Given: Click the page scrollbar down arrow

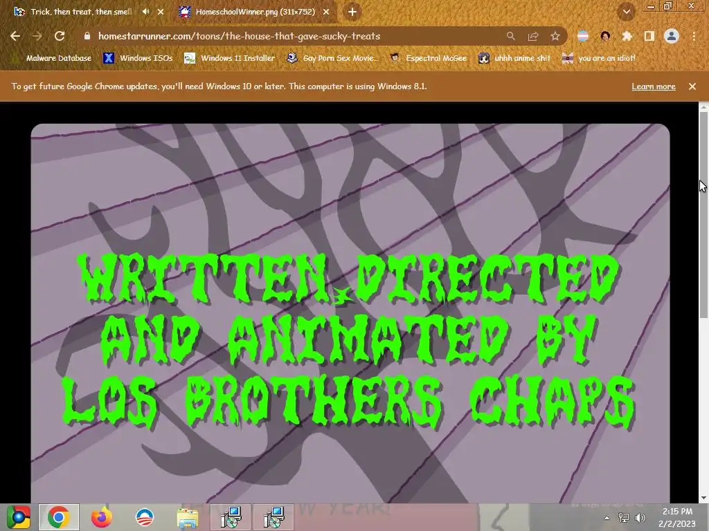Looking at the screenshot, I should [x=703, y=498].
